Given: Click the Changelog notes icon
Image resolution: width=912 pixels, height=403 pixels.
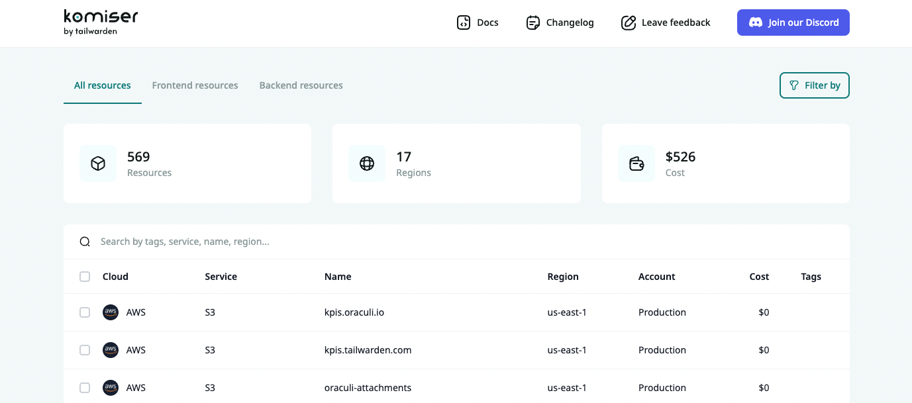Looking at the screenshot, I should pyautogui.click(x=532, y=22).
